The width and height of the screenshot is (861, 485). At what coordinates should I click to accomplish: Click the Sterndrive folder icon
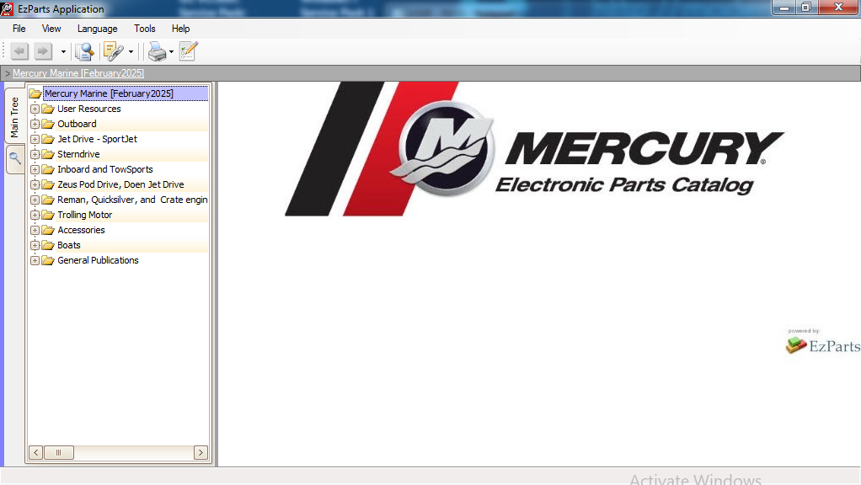click(48, 154)
